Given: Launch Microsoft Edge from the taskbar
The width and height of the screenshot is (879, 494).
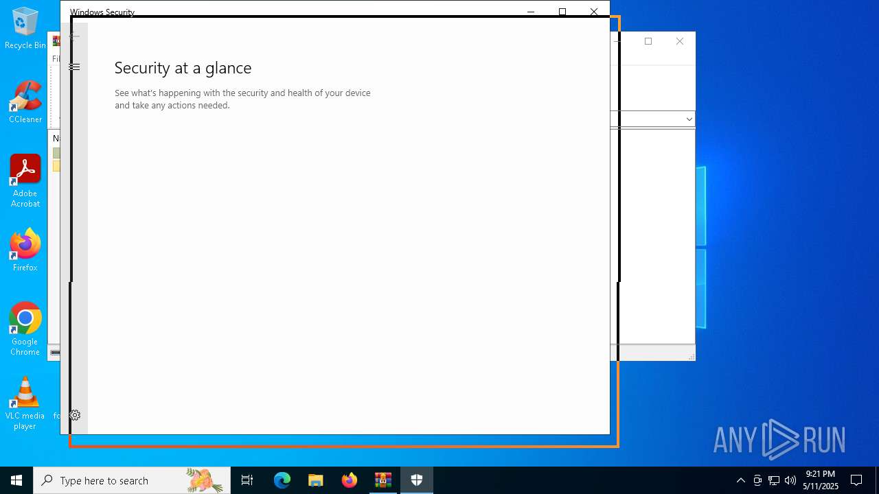Looking at the screenshot, I should (x=282, y=480).
